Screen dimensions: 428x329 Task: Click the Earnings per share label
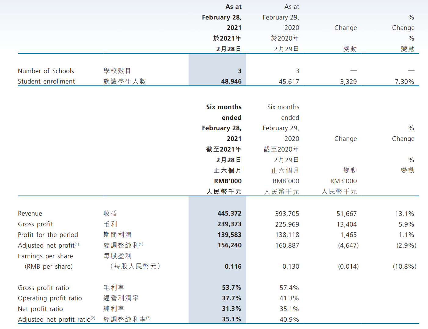(x=45, y=256)
